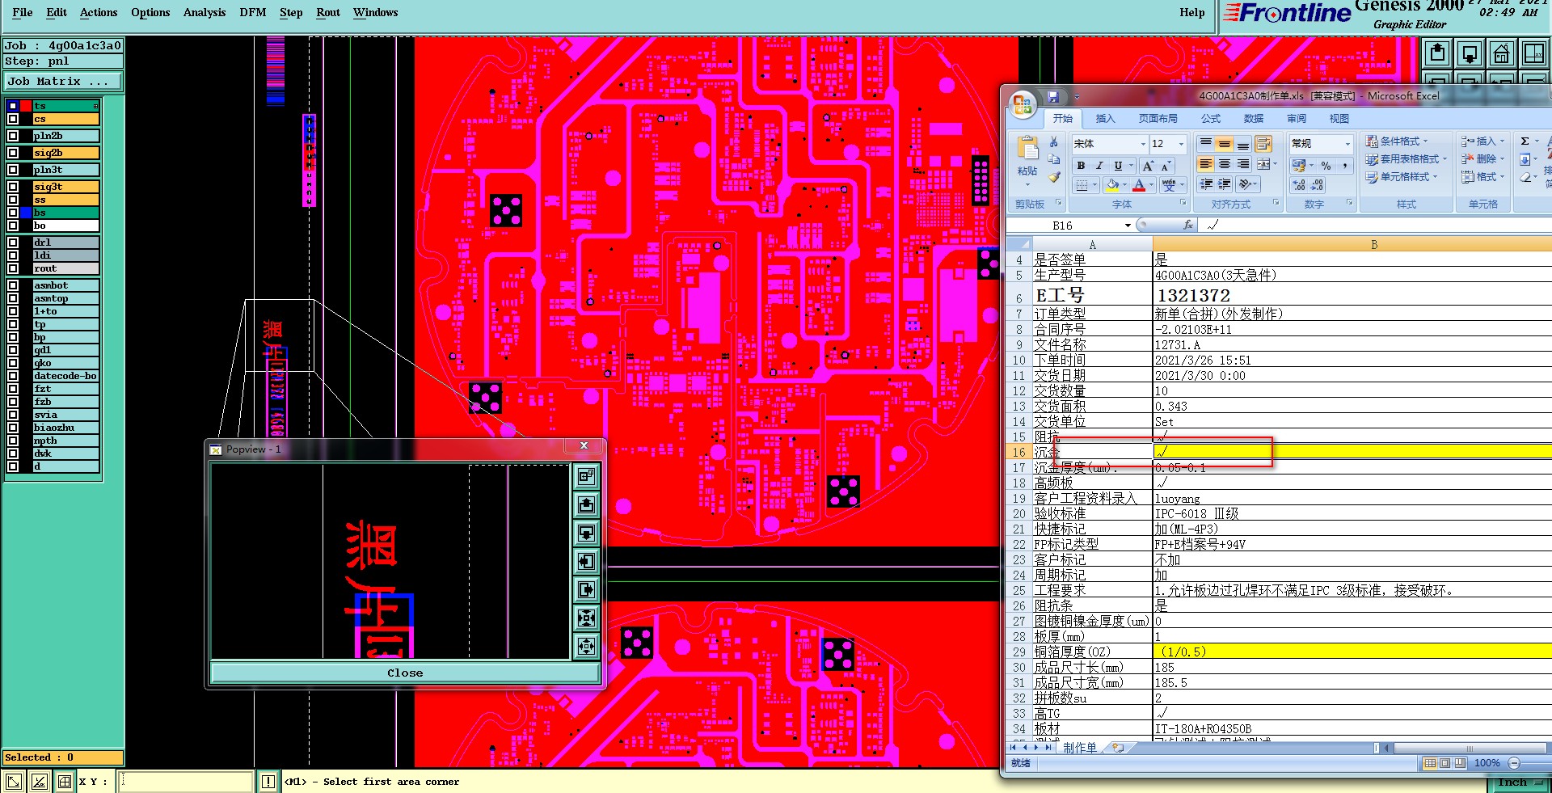Open the Job Matrix button
The height and width of the screenshot is (793, 1552).
tap(63, 82)
